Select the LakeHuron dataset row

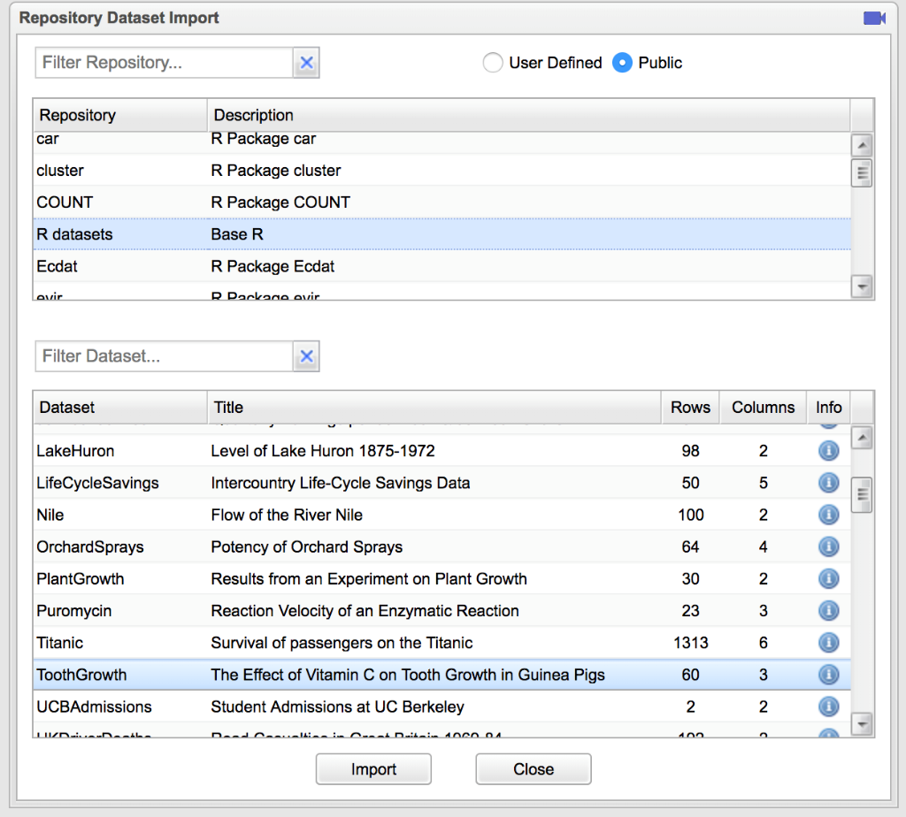pos(442,450)
